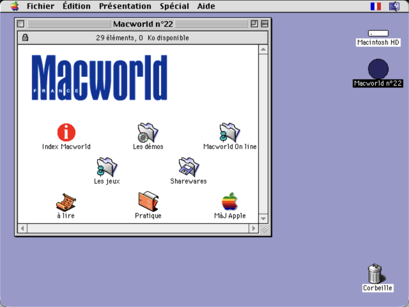Image resolution: width=409 pixels, height=307 pixels.
Task: Click the 'Pratique' label text
Action: tap(148, 216)
